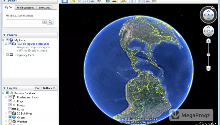Image resolution: width=220 pixels, height=125 pixels.
Task: Zoom in with the plus button
Action: click(x=208, y=41)
